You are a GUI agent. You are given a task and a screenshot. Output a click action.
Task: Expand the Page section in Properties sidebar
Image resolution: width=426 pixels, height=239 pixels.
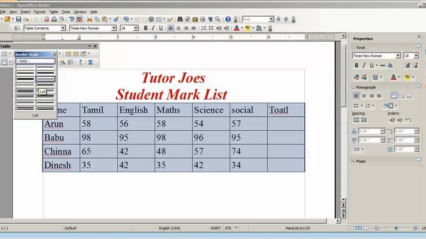pos(353,161)
